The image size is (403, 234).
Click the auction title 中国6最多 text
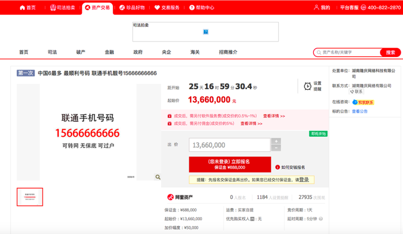(x=97, y=74)
